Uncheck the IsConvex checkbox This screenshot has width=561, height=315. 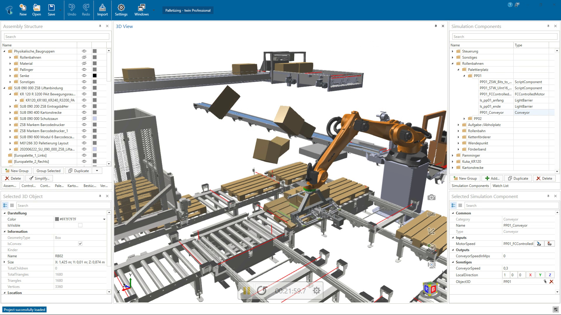tap(80, 244)
